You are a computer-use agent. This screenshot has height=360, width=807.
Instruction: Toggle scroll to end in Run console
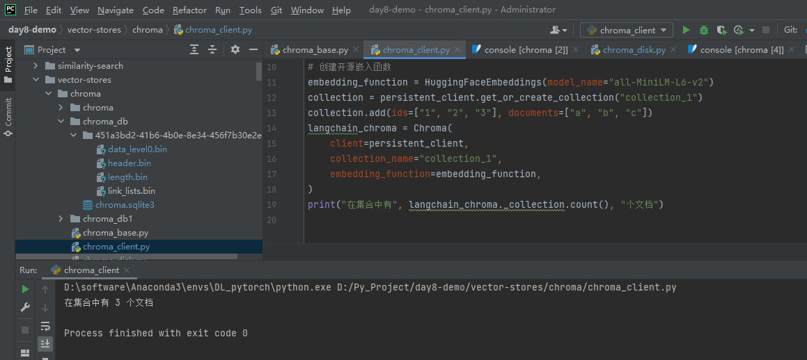45,343
